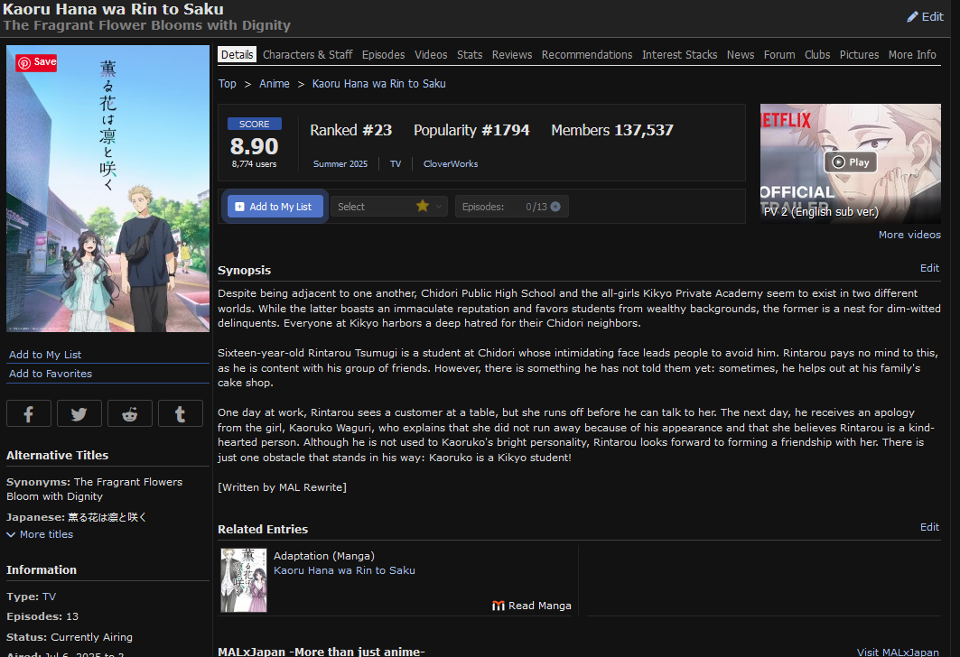Go to the News tab
960x657 pixels.
pos(741,54)
